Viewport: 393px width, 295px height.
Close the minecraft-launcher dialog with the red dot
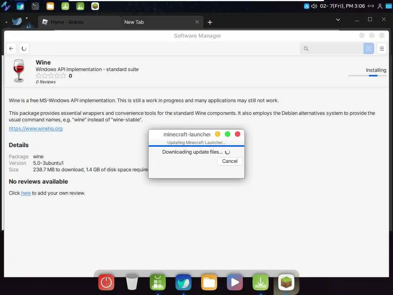tap(238, 134)
